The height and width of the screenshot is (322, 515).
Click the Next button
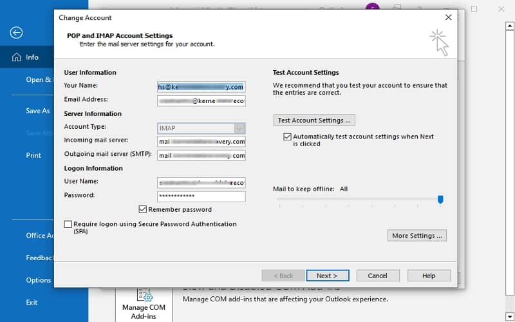click(x=327, y=276)
